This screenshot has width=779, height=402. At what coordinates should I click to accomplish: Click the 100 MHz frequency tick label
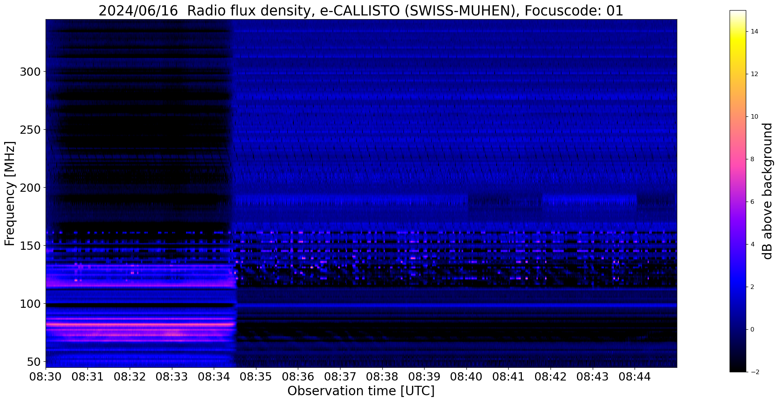pyautogui.click(x=30, y=304)
